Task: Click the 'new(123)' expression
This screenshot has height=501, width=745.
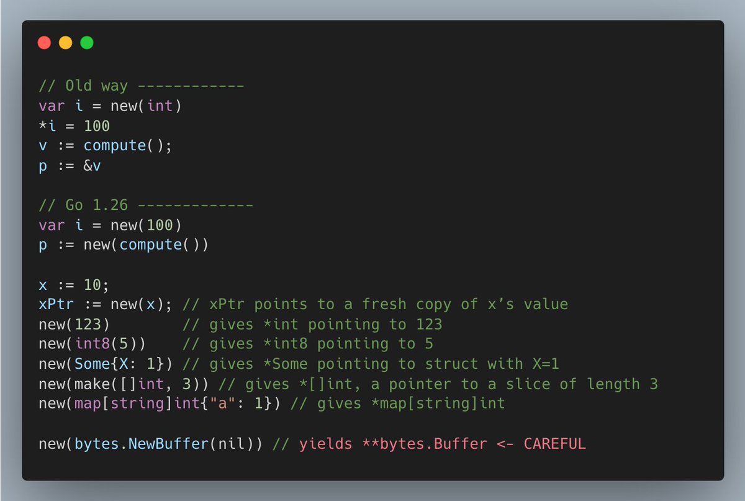Action: 74,324
